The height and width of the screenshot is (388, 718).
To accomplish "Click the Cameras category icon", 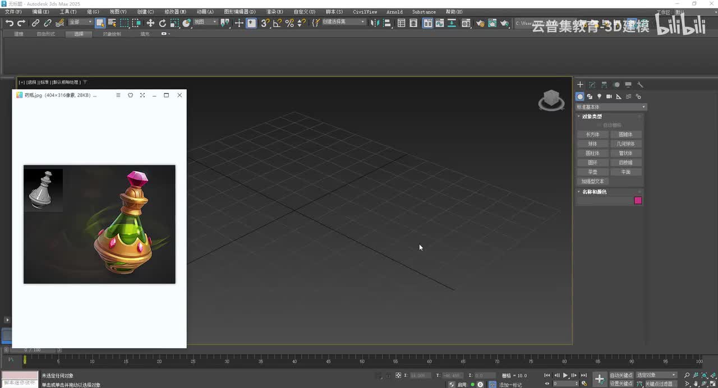I will 609,96.
